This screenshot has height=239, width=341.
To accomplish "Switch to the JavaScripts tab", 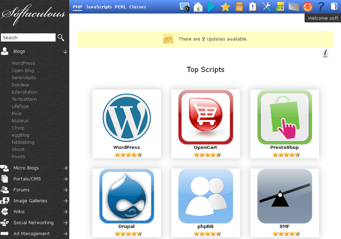I will (99, 7).
